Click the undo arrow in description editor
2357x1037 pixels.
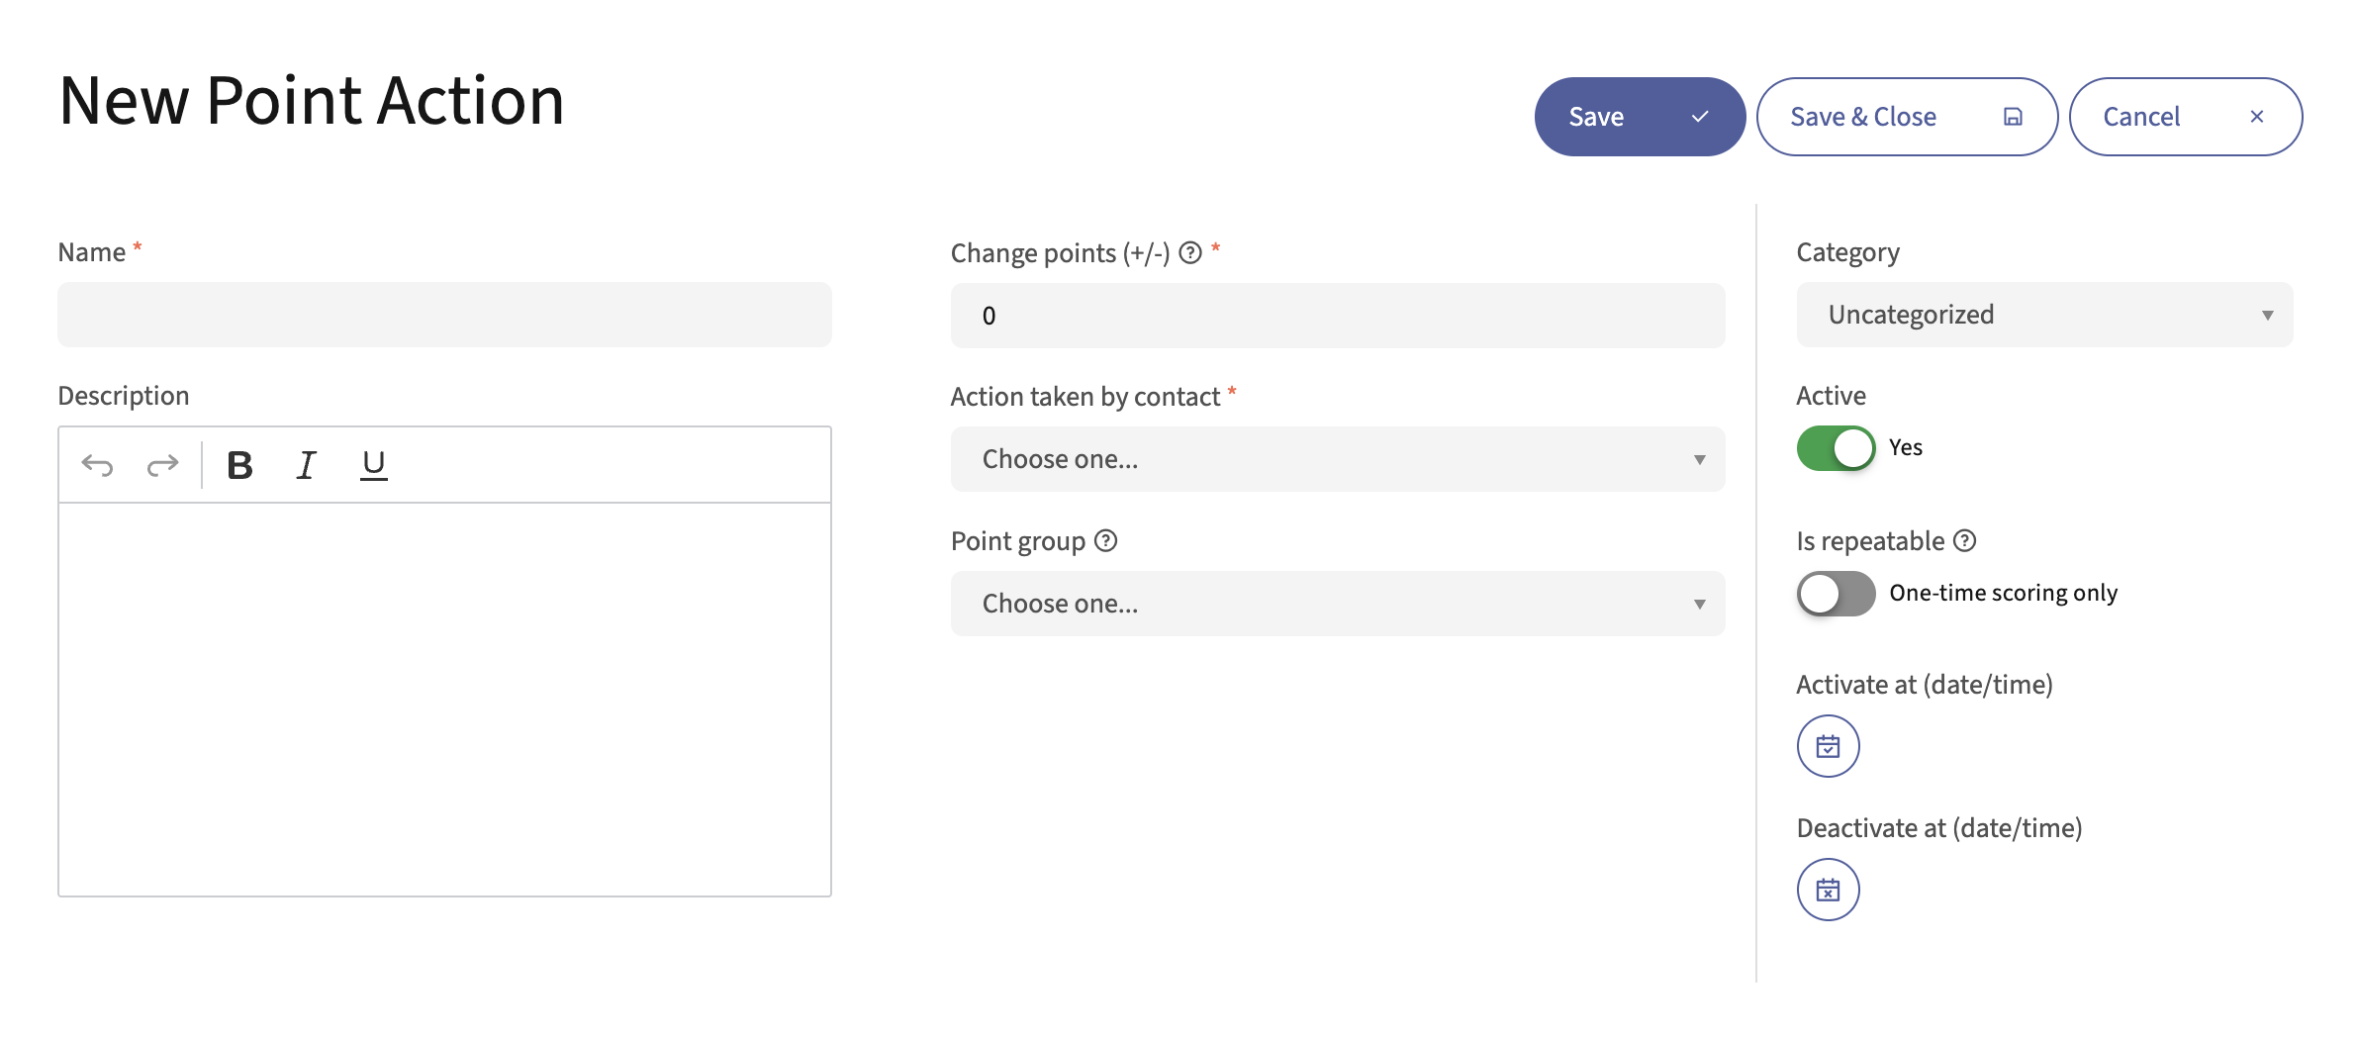click(97, 465)
